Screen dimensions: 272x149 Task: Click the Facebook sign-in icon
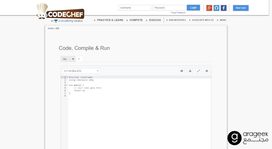point(224,8)
